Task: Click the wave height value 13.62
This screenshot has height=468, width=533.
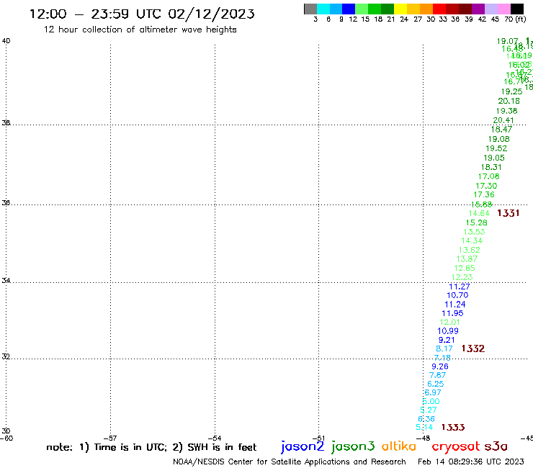Action: (470, 250)
